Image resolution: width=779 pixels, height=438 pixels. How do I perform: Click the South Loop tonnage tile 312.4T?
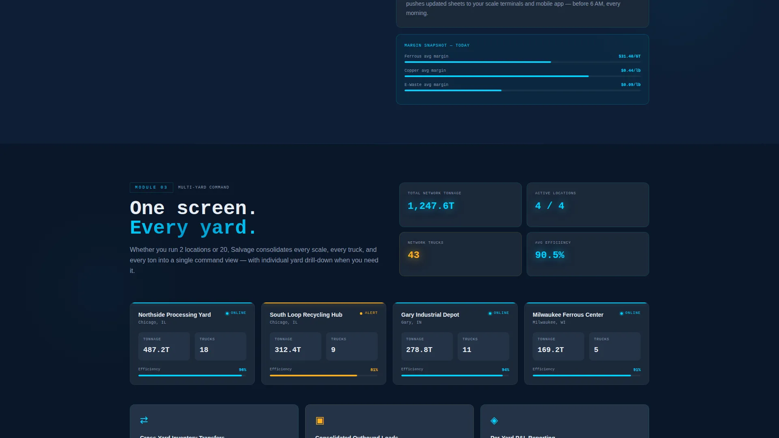coord(295,346)
